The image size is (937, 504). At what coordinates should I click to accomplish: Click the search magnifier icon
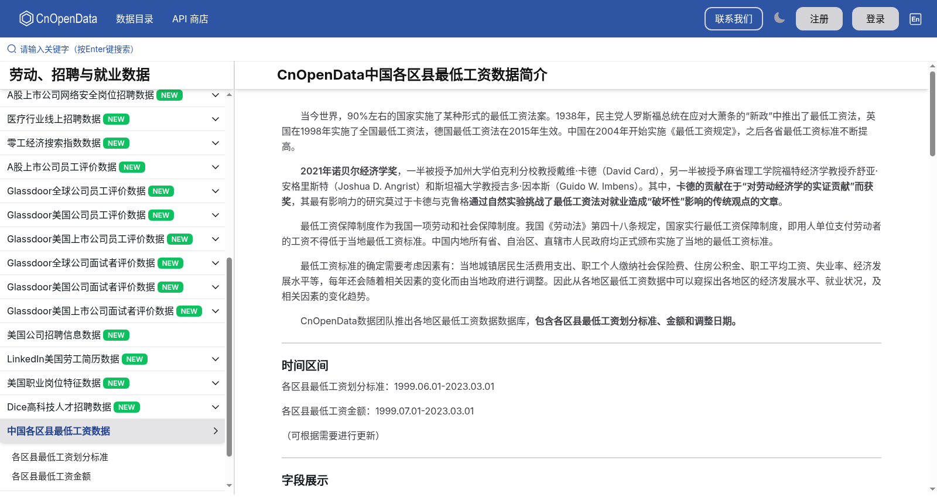pos(12,49)
